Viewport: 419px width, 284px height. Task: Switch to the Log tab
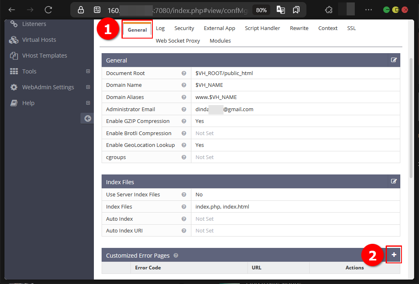[161, 28]
